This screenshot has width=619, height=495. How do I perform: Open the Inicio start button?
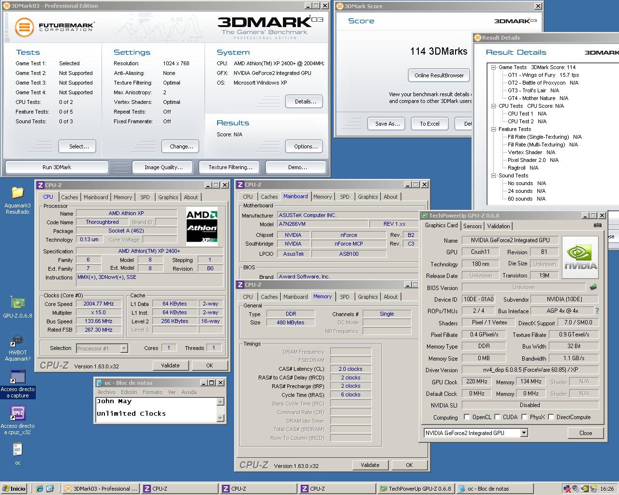click(x=14, y=489)
